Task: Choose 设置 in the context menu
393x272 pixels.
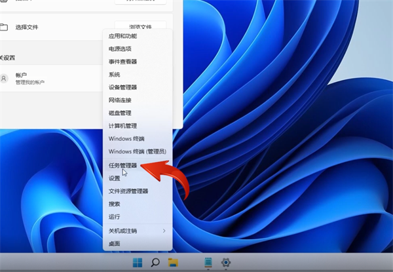Action: tap(138, 178)
